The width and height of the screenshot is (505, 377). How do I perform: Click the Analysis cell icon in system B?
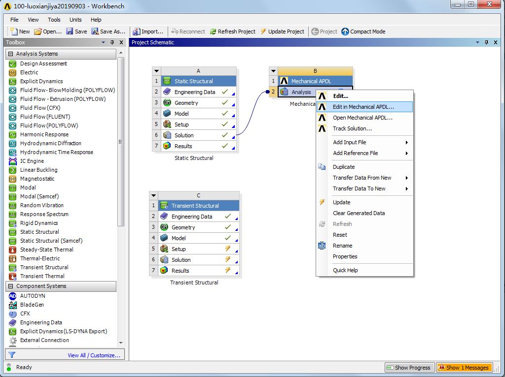pyautogui.click(x=284, y=92)
